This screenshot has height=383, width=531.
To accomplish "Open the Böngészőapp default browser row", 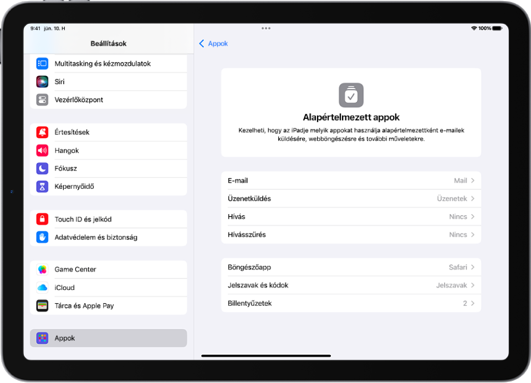I will click(351, 267).
